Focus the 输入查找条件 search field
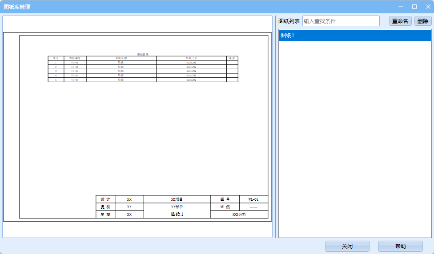Screen dimensions: 434x254 [341, 21]
